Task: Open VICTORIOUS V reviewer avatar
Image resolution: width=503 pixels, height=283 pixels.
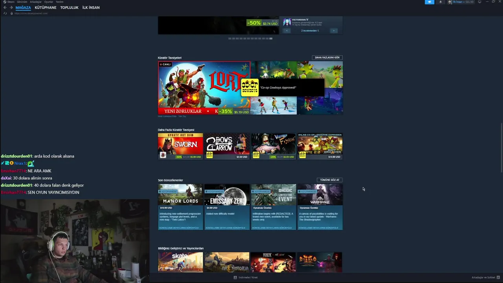Action: coord(287,22)
